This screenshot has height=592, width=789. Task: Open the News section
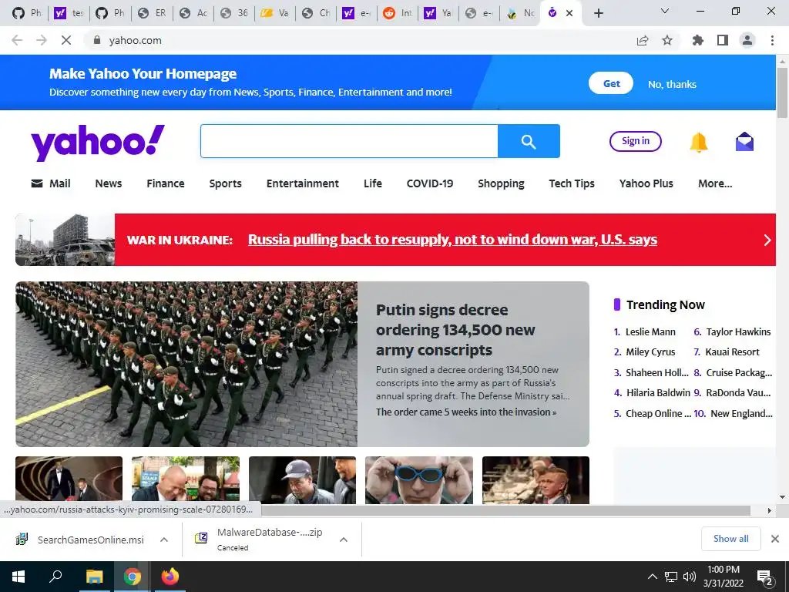[108, 183]
